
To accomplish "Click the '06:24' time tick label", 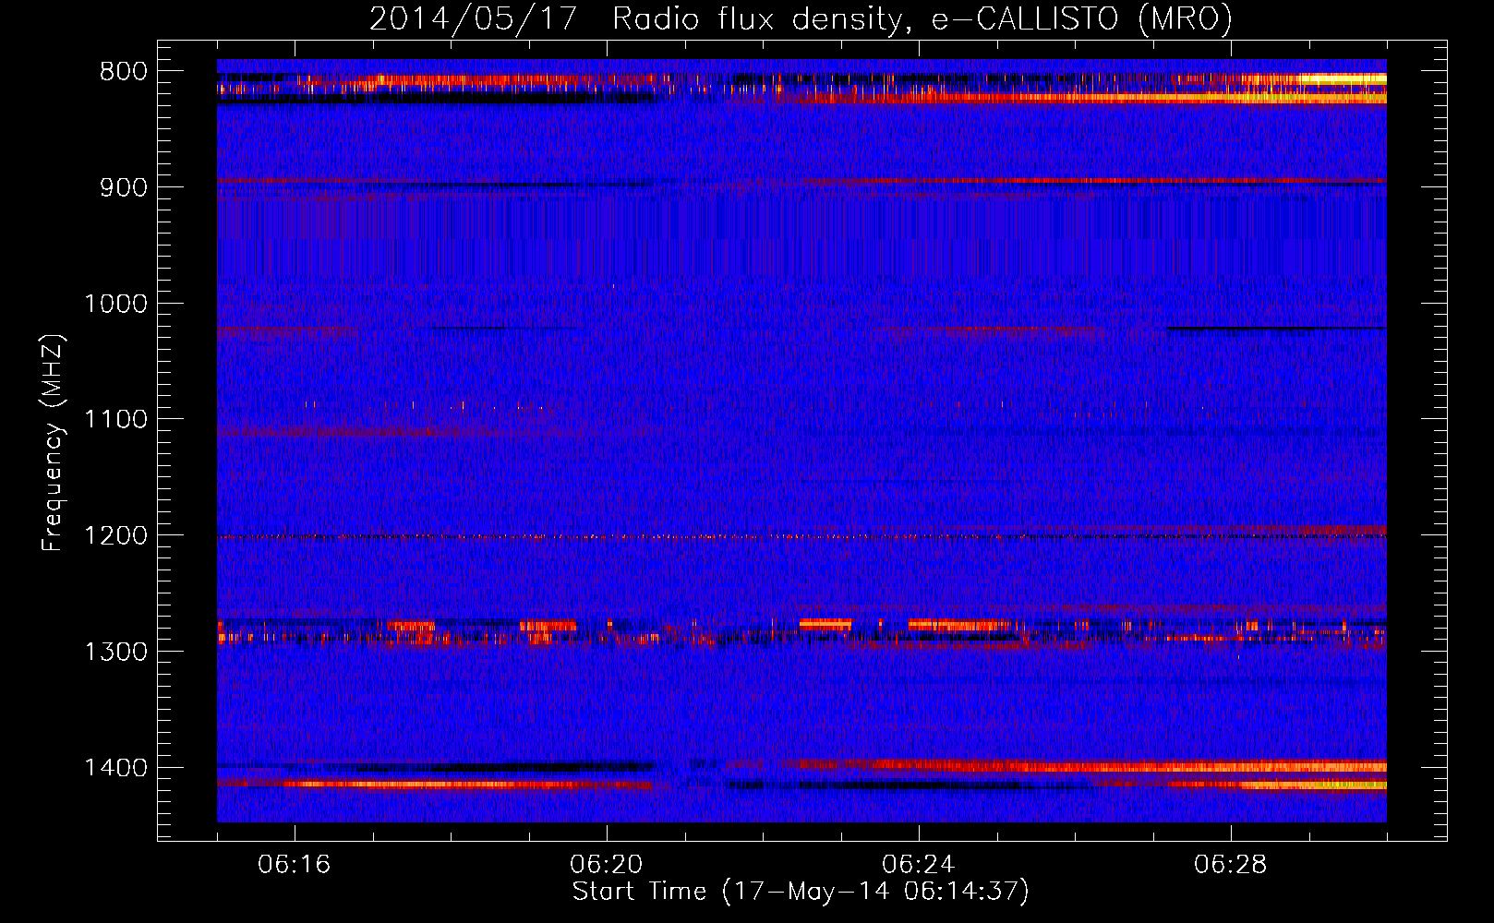I will click(919, 865).
